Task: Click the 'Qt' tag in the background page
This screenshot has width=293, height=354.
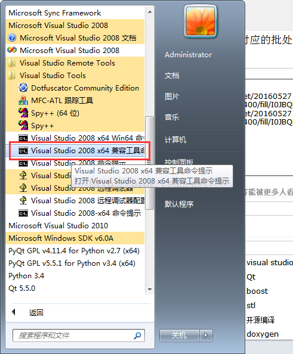Action: click(251, 277)
